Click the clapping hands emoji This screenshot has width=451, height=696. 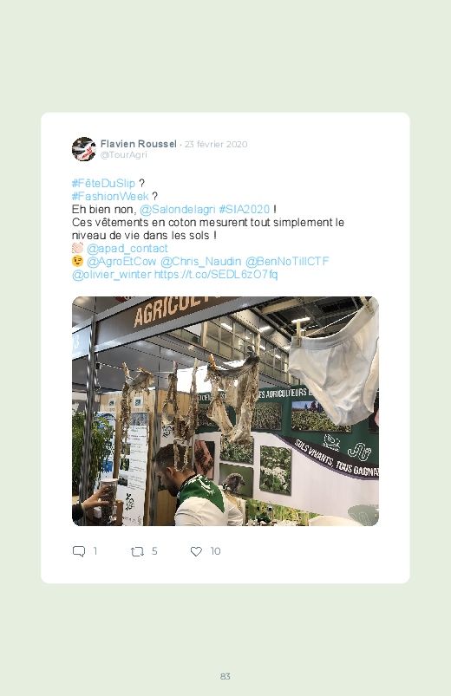[77, 248]
